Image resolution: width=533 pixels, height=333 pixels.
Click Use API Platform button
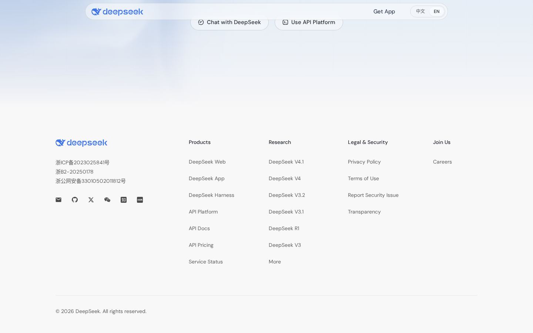(x=309, y=22)
